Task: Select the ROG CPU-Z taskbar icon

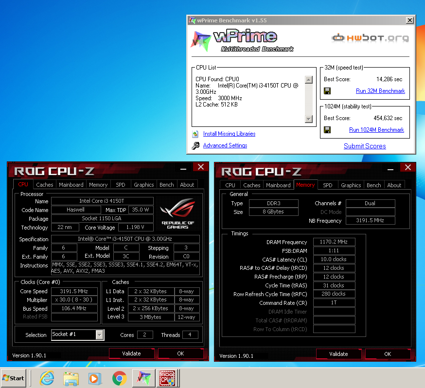Action: point(167,378)
